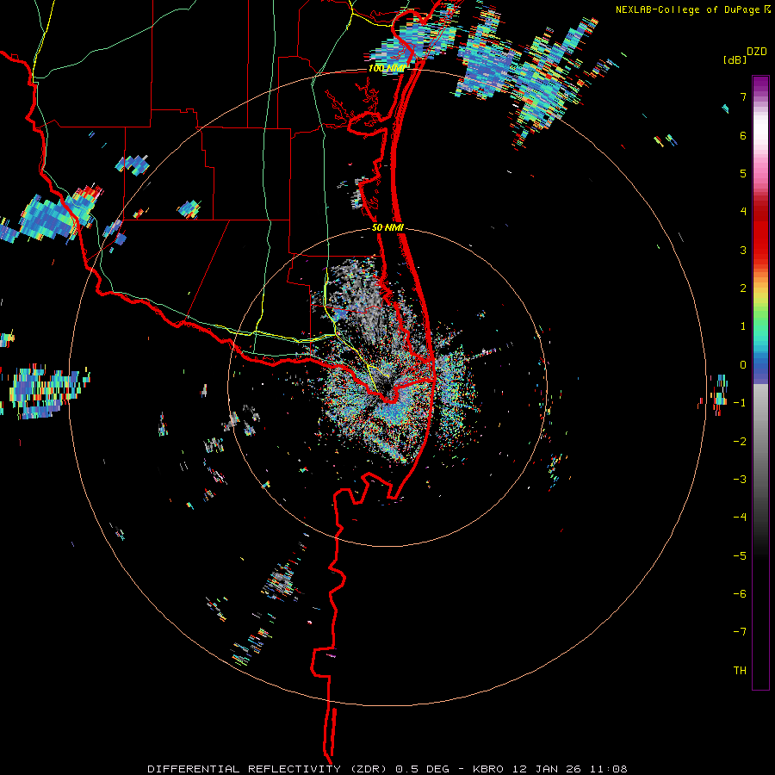Click the positive 2 value on the dB scale

(x=743, y=288)
